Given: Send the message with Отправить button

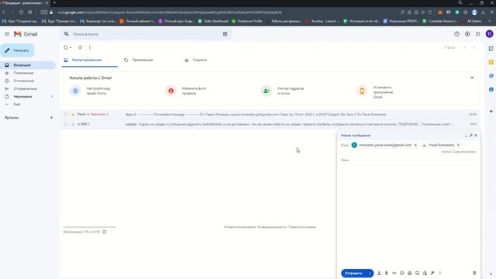Looking at the screenshot, I should 353,274.
